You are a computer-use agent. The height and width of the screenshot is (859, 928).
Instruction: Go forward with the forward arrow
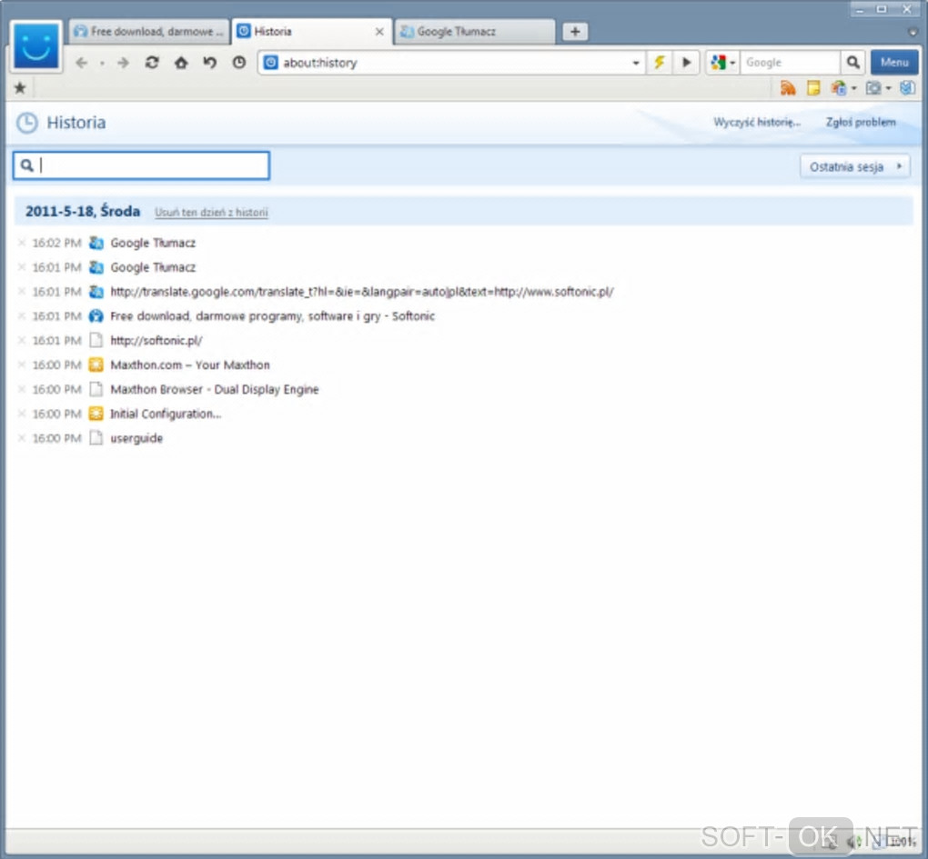123,63
